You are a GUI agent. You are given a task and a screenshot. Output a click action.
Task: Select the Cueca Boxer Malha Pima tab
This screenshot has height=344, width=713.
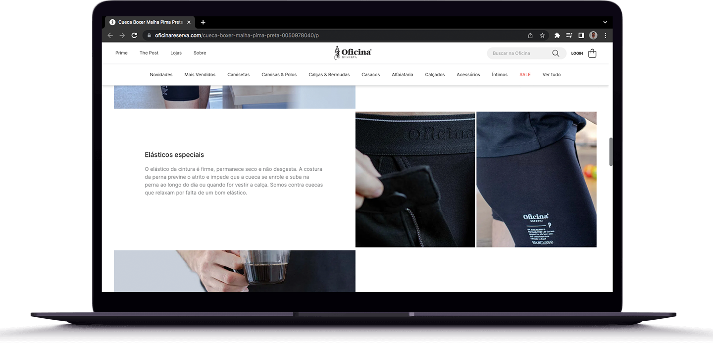point(150,22)
